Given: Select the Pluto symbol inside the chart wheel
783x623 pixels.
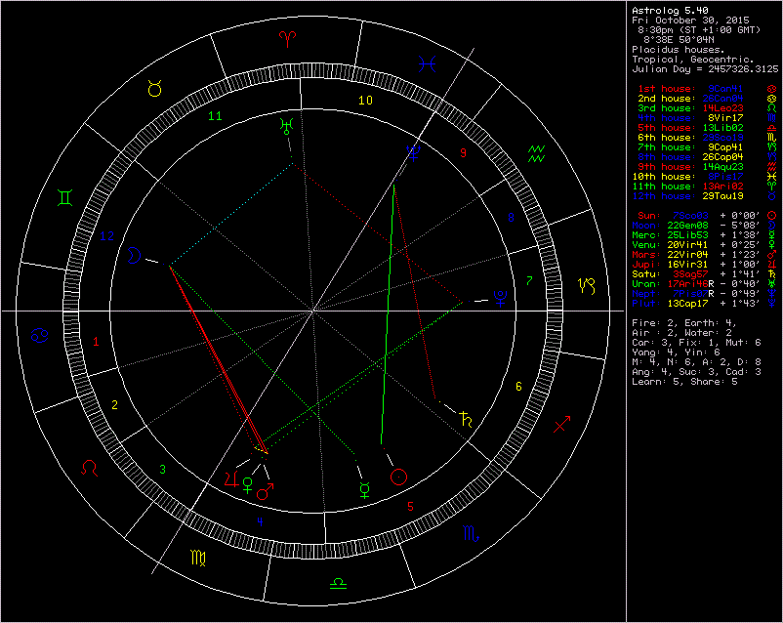Looking at the screenshot, I should pos(501,298).
